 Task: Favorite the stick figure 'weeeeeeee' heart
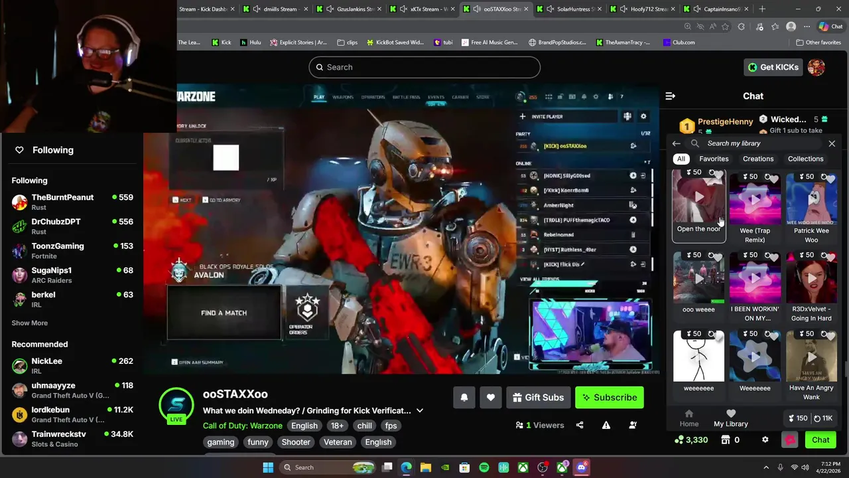(718, 336)
